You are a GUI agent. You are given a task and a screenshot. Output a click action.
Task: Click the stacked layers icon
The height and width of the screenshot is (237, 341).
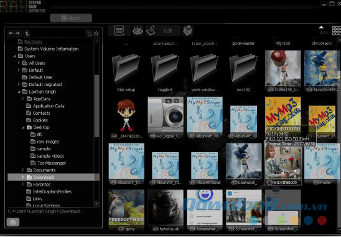coord(188,31)
